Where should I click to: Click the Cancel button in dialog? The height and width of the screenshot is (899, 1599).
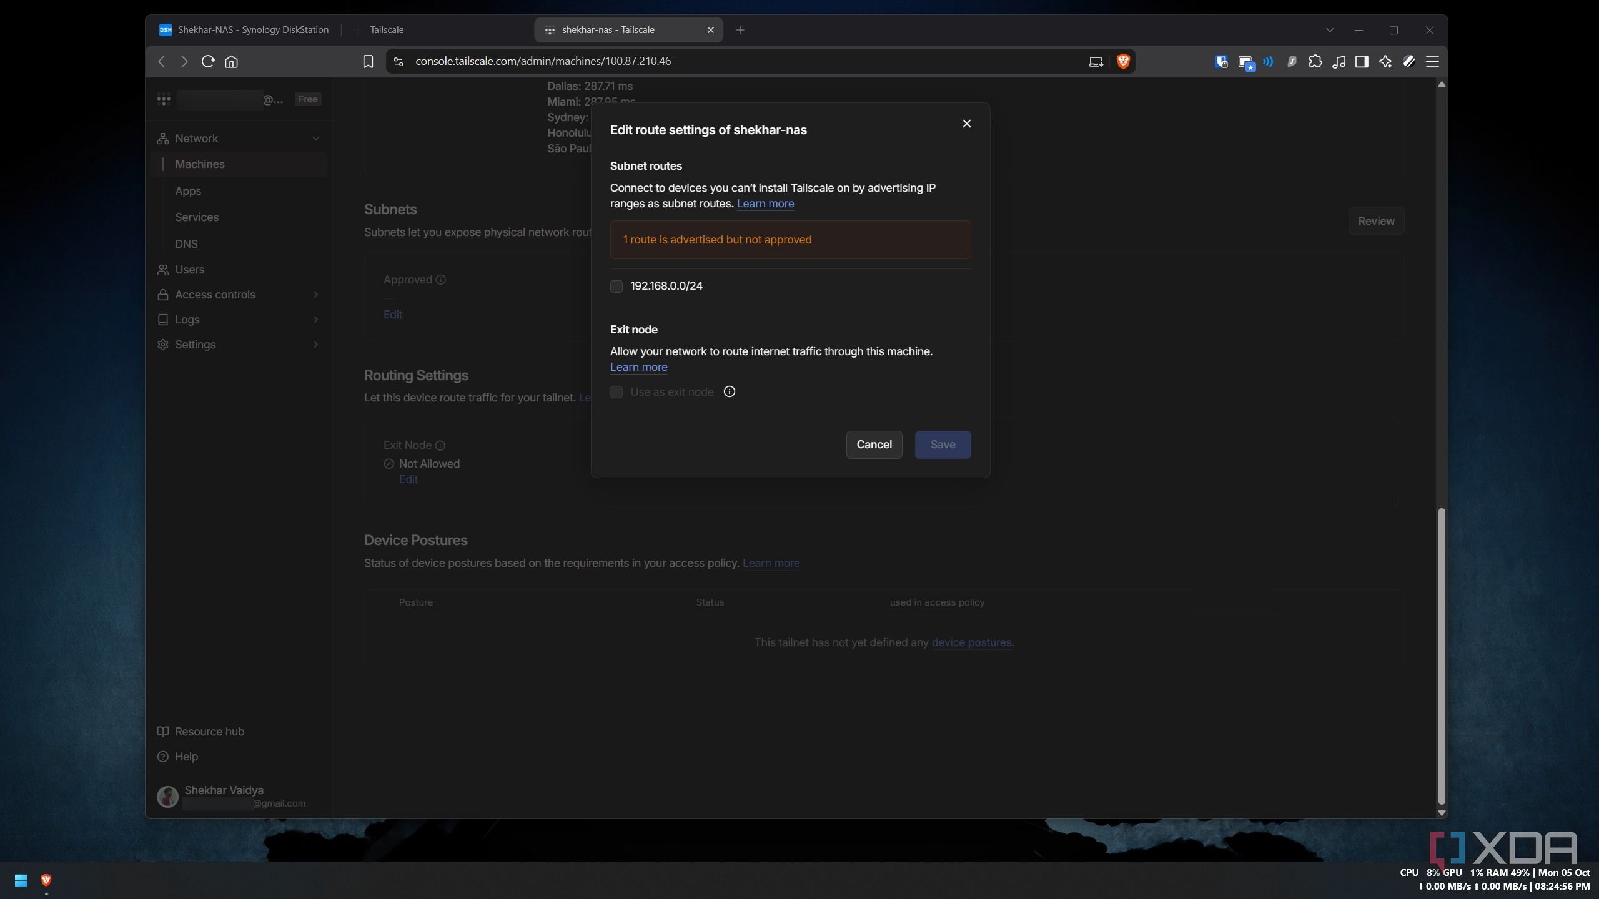point(874,445)
